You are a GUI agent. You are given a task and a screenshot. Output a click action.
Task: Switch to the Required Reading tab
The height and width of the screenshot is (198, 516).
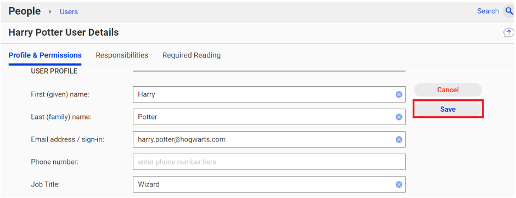(x=192, y=55)
